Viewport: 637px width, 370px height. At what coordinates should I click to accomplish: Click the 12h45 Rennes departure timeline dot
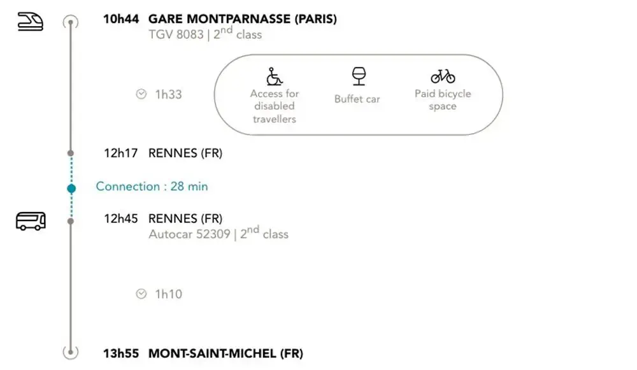pyautogui.click(x=71, y=222)
